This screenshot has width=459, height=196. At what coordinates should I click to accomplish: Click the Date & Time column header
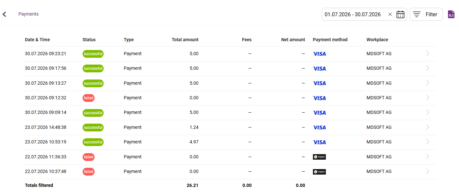pos(37,40)
